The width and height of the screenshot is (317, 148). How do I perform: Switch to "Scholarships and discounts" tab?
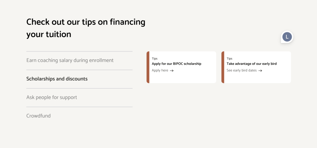coord(57,79)
